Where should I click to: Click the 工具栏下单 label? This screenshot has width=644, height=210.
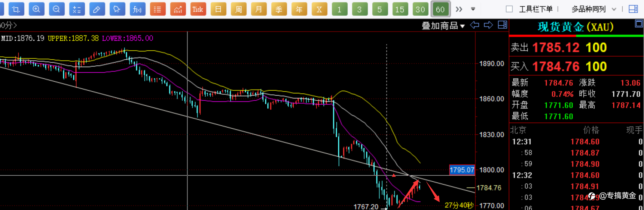536,9
